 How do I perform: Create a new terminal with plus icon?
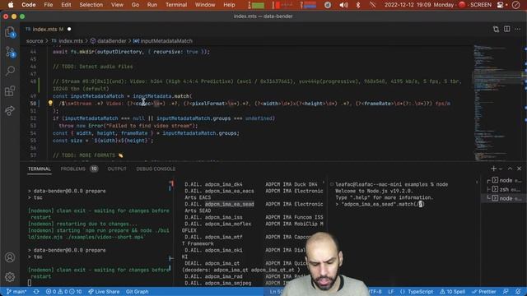click(x=493, y=169)
